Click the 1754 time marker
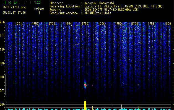This screenshot has width=174, height=110. pos(69,24)
